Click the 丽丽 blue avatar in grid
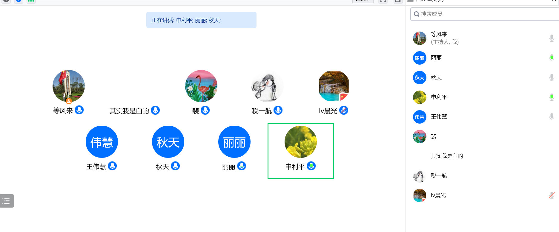This screenshot has height=232, width=559. coord(234,142)
